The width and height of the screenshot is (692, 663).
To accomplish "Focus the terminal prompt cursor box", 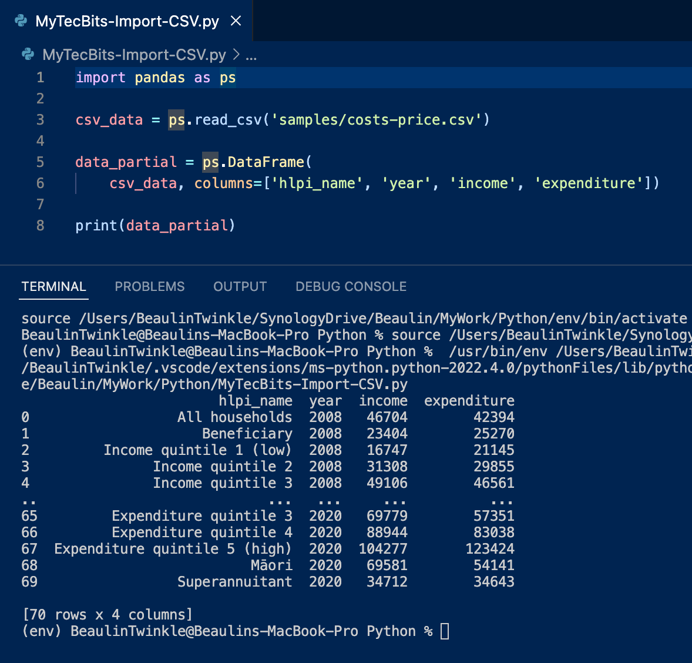I will point(445,631).
